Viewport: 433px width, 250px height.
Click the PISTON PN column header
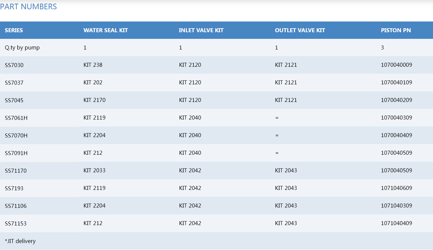[396, 30]
